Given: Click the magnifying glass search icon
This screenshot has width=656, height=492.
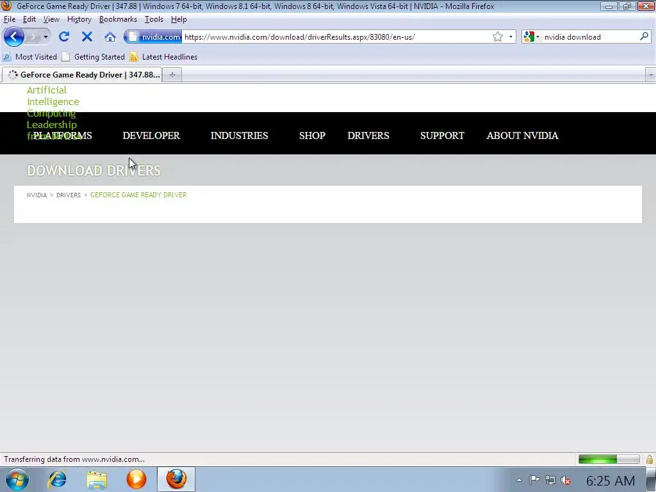Looking at the screenshot, I should (644, 37).
